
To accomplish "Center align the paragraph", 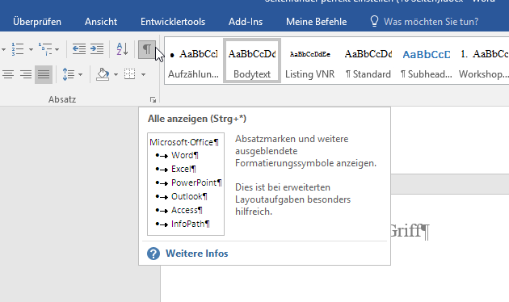I will coord(8,74).
